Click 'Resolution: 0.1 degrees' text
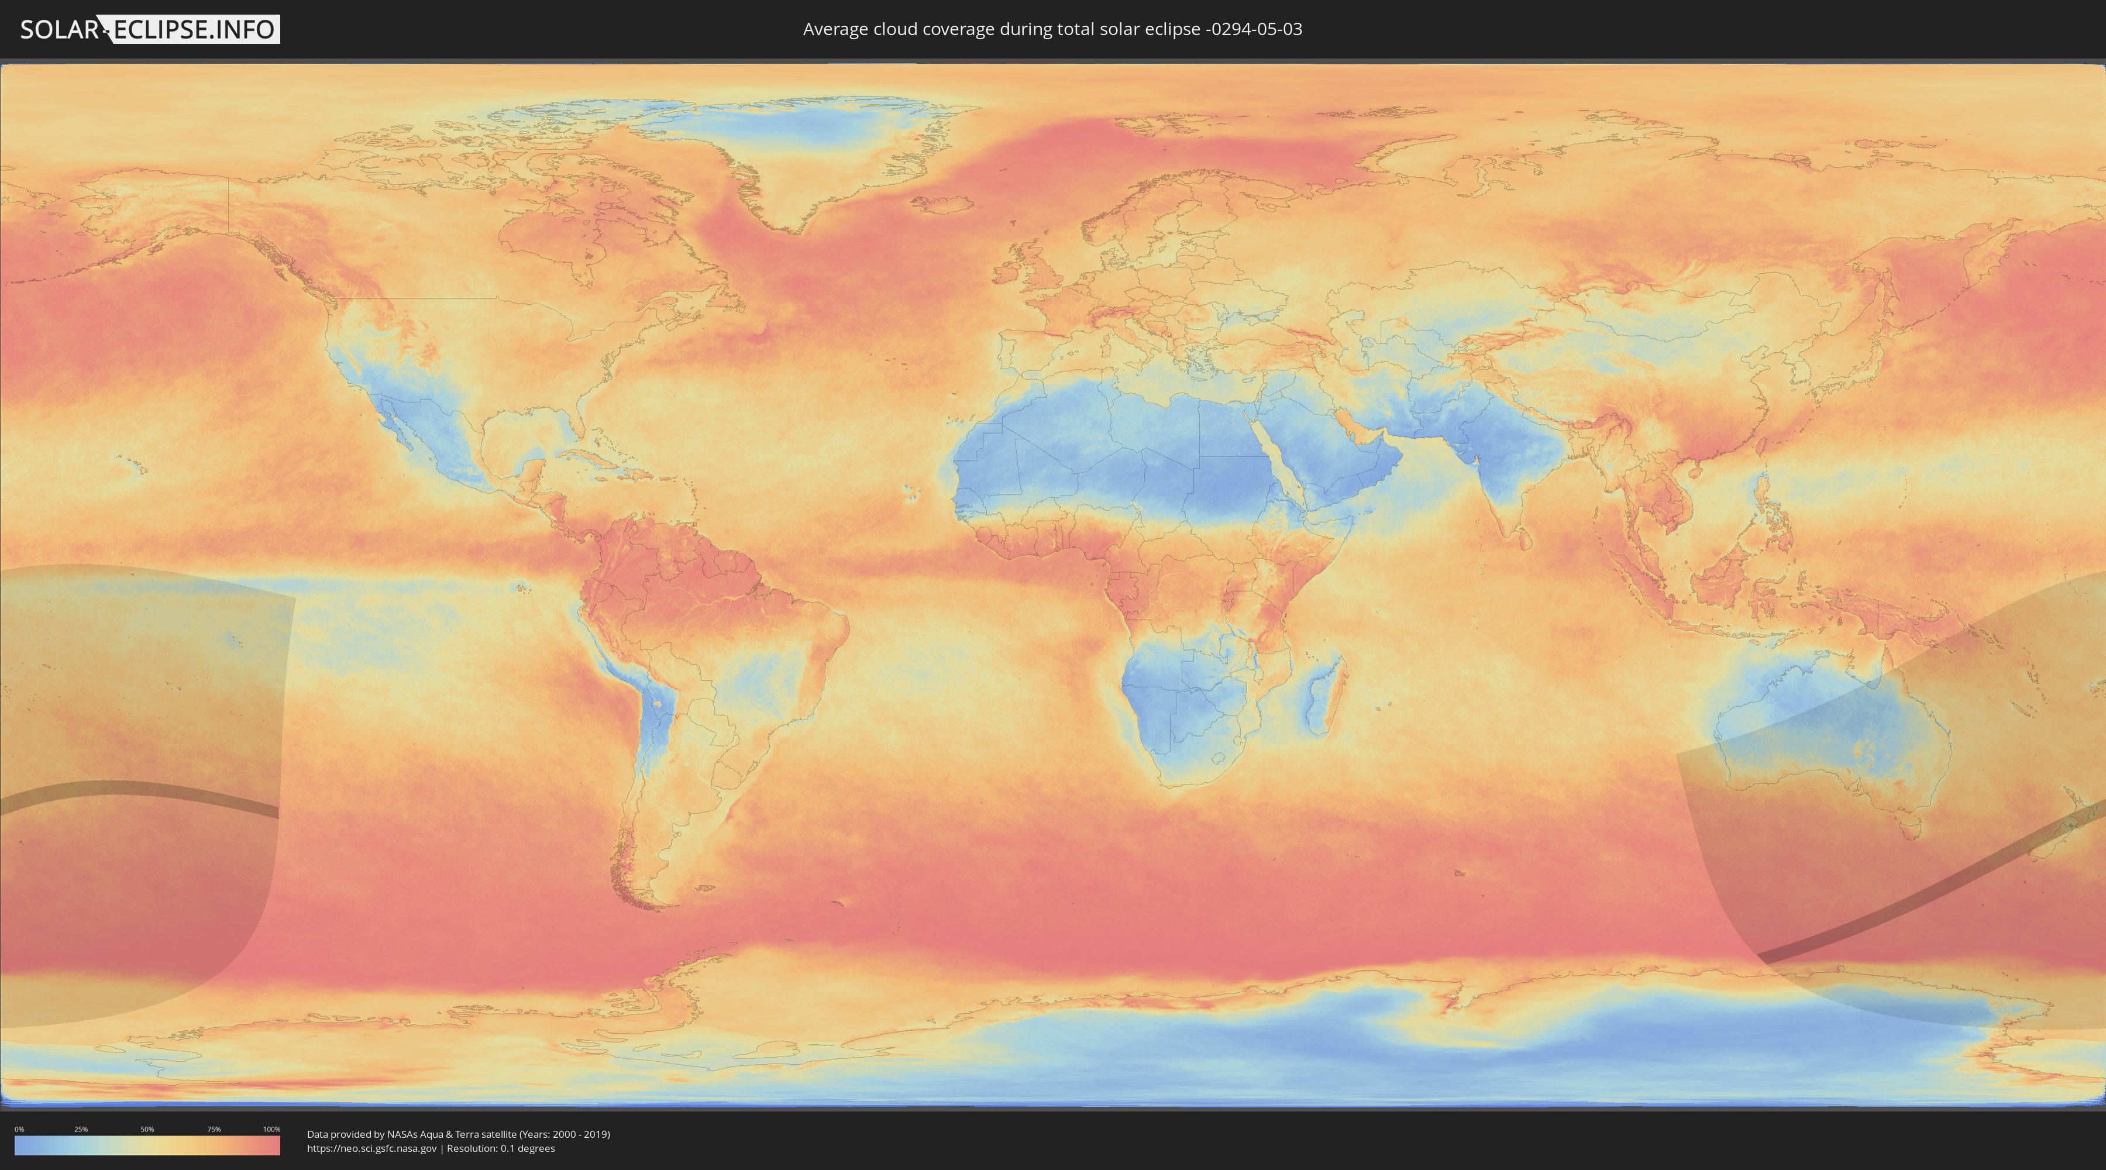This screenshot has width=2106, height=1170. 500,1149
